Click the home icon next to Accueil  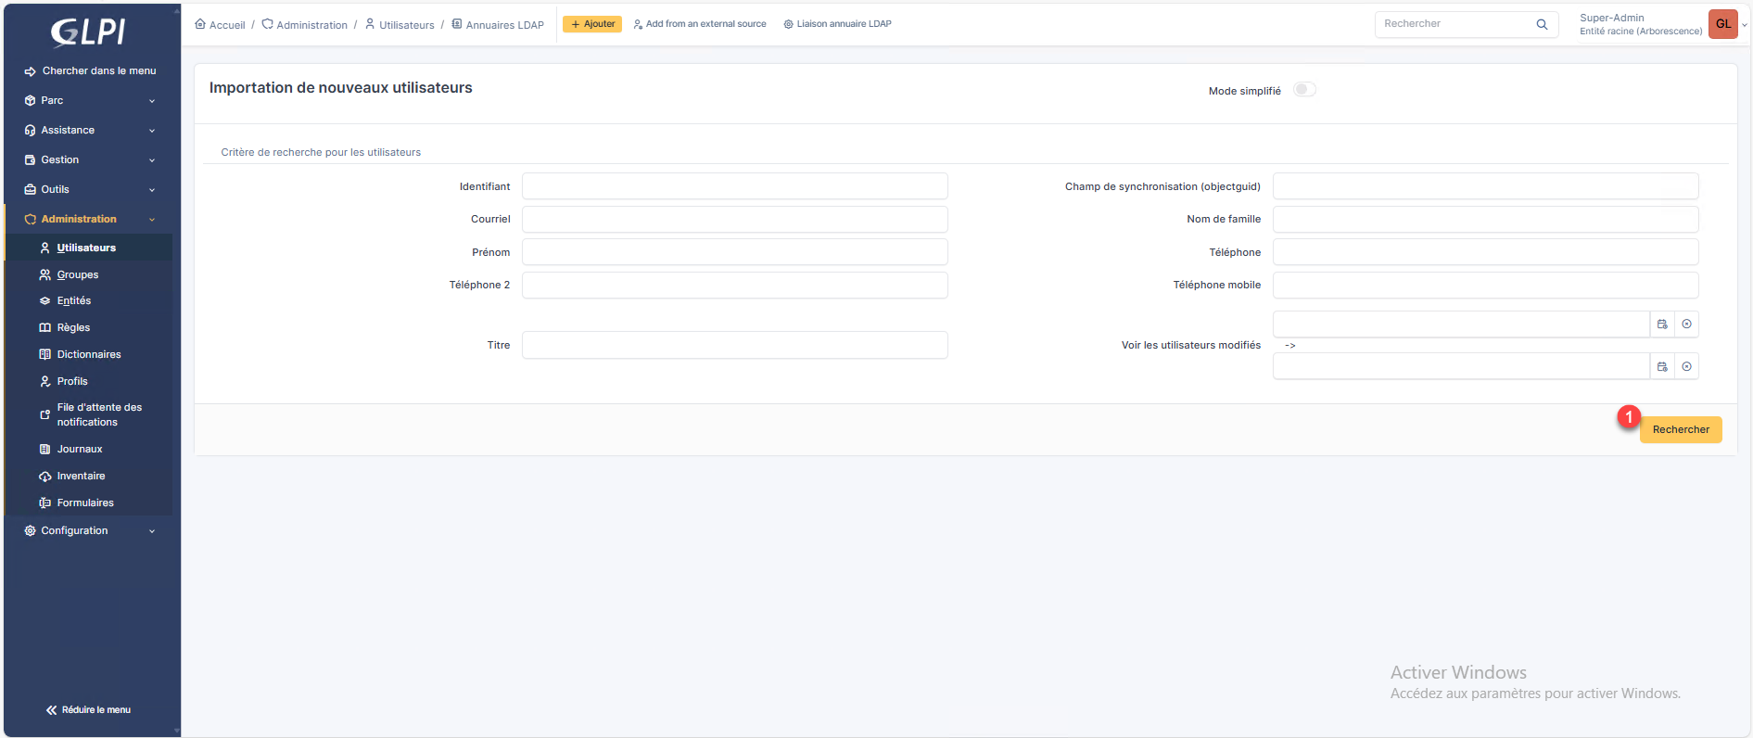(x=200, y=24)
